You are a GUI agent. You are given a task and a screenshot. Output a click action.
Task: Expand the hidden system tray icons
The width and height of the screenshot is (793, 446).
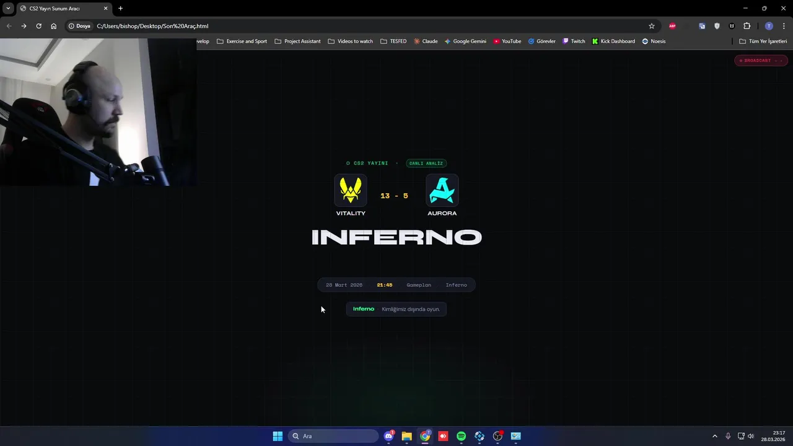714,436
